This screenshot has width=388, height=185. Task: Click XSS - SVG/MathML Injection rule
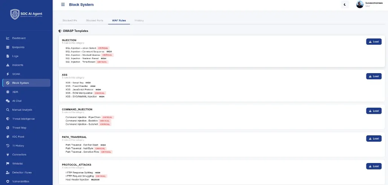pos(81,97)
